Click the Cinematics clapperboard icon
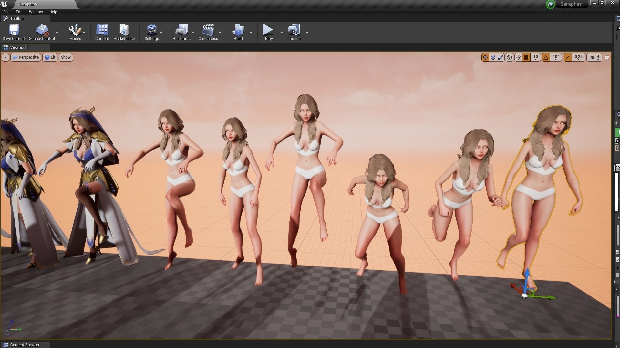 coord(208,30)
